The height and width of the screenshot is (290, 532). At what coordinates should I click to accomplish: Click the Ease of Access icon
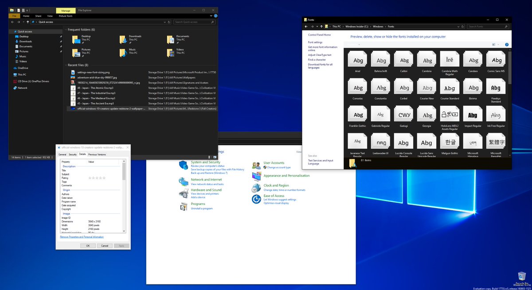[256, 199]
